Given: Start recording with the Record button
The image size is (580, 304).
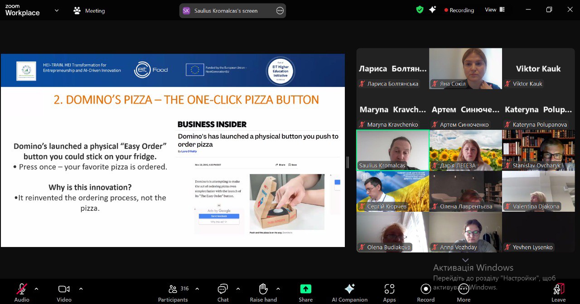Looking at the screenshot, I should pos(425,292).
